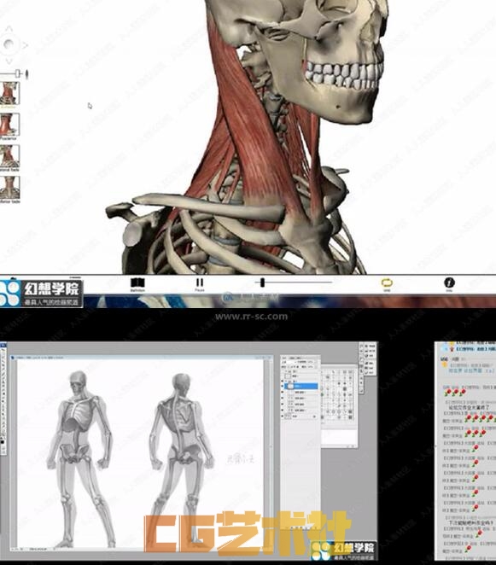
Task: Click the animation progress slider handle
Action: click(262, 282)
